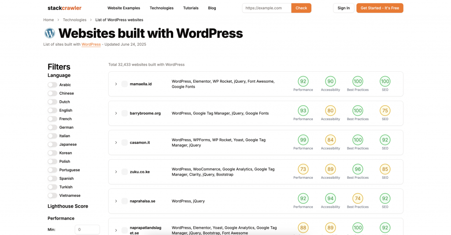Click the casamon.it site favicon
The image size is (451, 235).
[x=124, y=143]
